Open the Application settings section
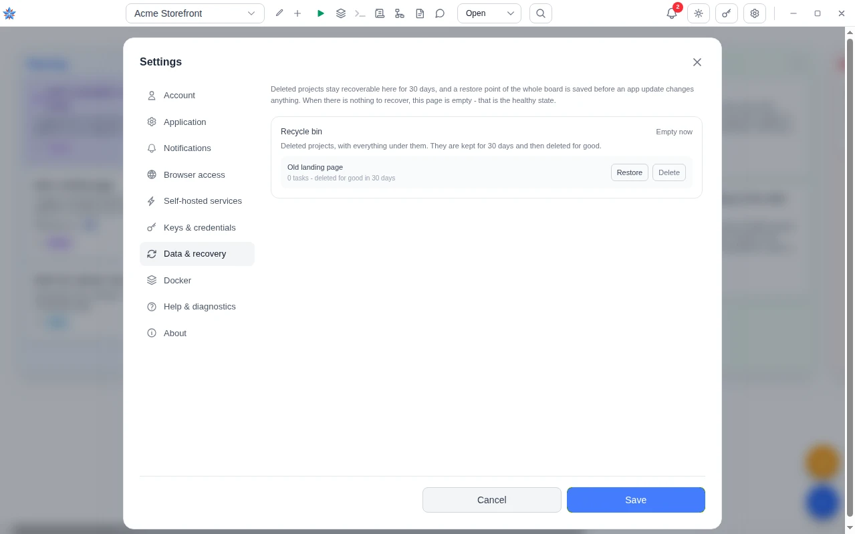855x534 pixels. 197,122
